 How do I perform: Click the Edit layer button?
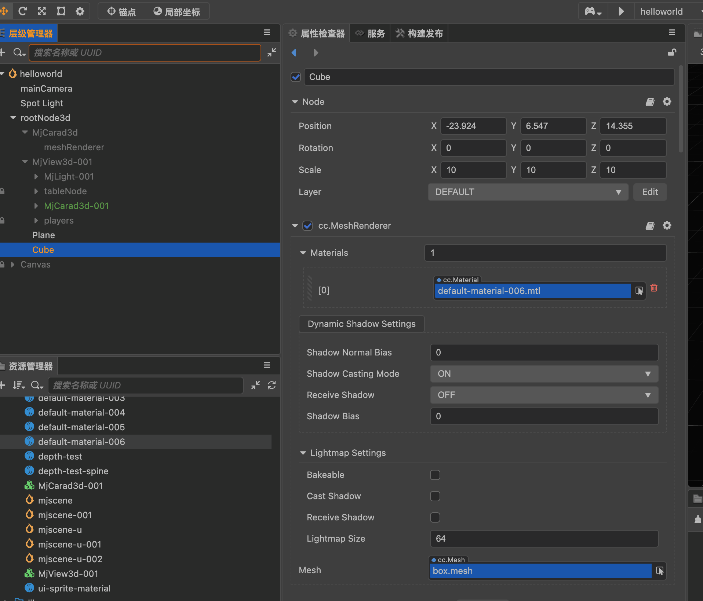(649, 192)
